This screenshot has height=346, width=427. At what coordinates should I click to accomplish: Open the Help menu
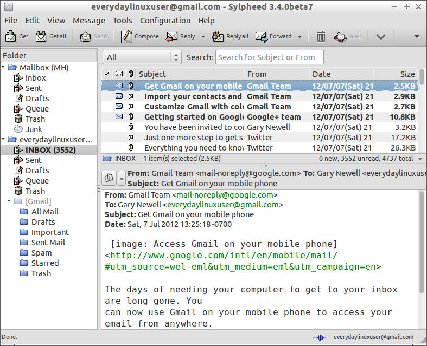pos(206,21)
